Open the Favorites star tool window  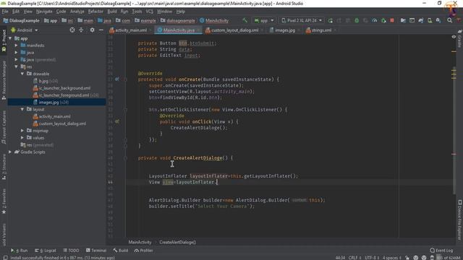pyautogui.click(x=4, y=202)
